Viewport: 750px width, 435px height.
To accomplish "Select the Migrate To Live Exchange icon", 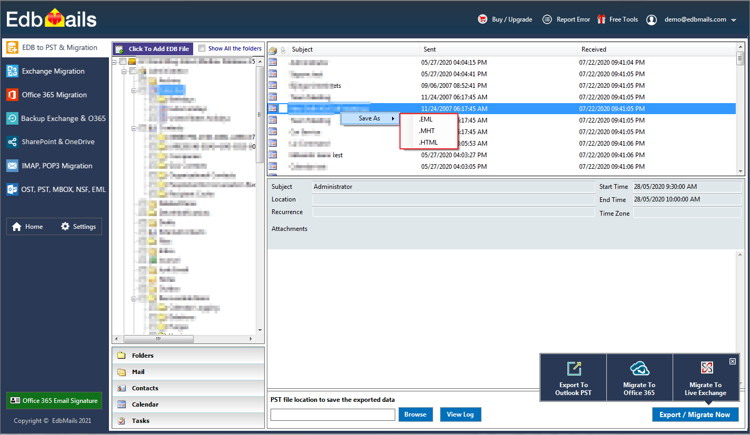I will [x=706, y=368].
